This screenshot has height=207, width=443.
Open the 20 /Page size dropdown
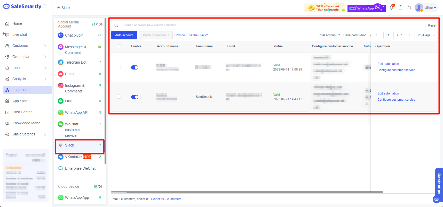426,35
